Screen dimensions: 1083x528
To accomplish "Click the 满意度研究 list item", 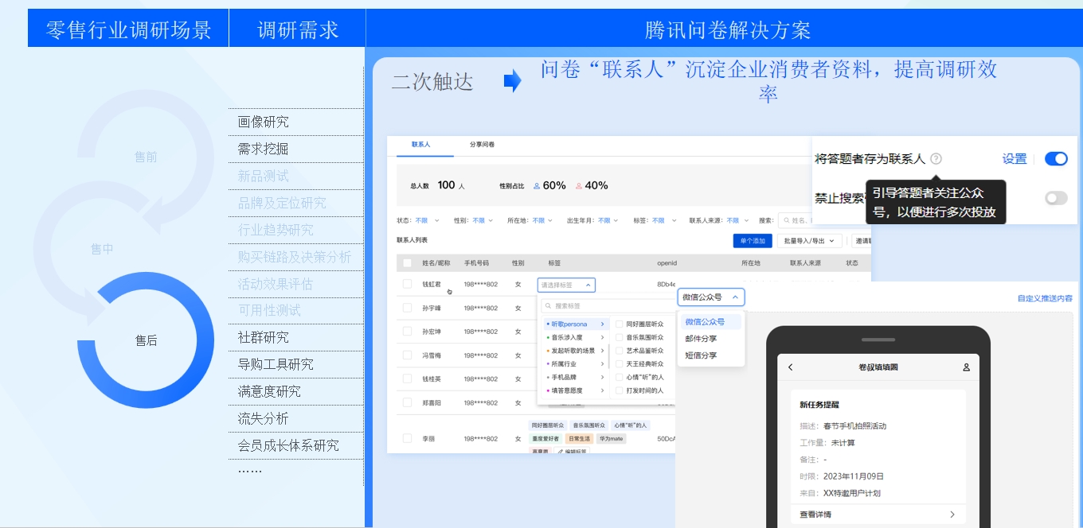I will [x=269, y=391].
